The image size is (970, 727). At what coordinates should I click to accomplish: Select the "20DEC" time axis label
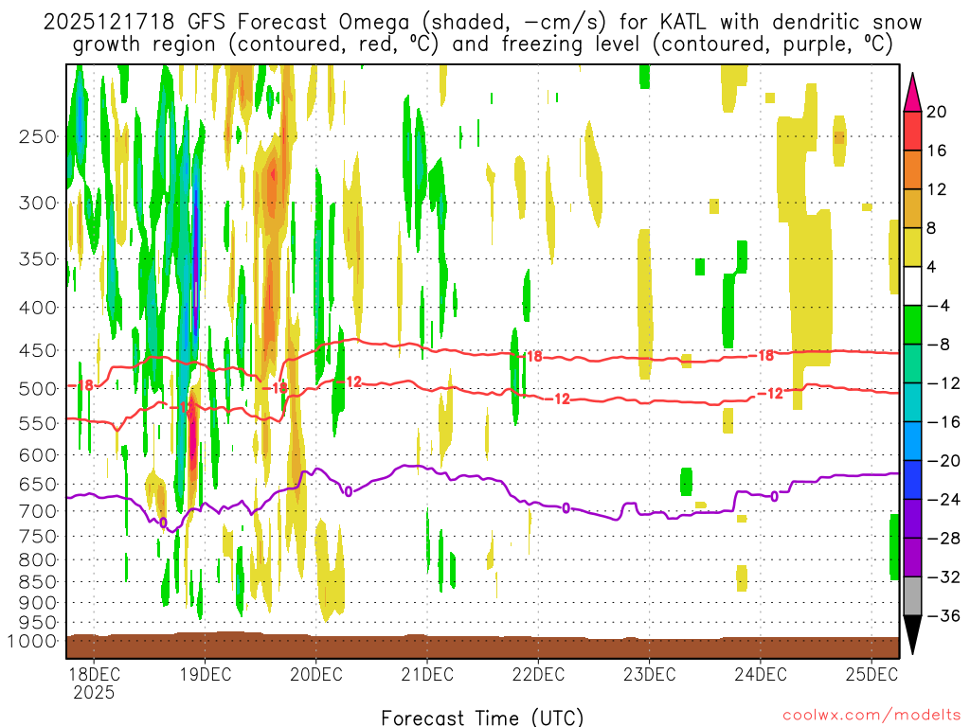click(x=316, y=674)
